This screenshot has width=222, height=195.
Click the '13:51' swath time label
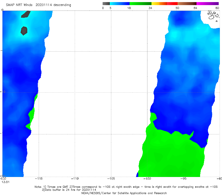5,182
